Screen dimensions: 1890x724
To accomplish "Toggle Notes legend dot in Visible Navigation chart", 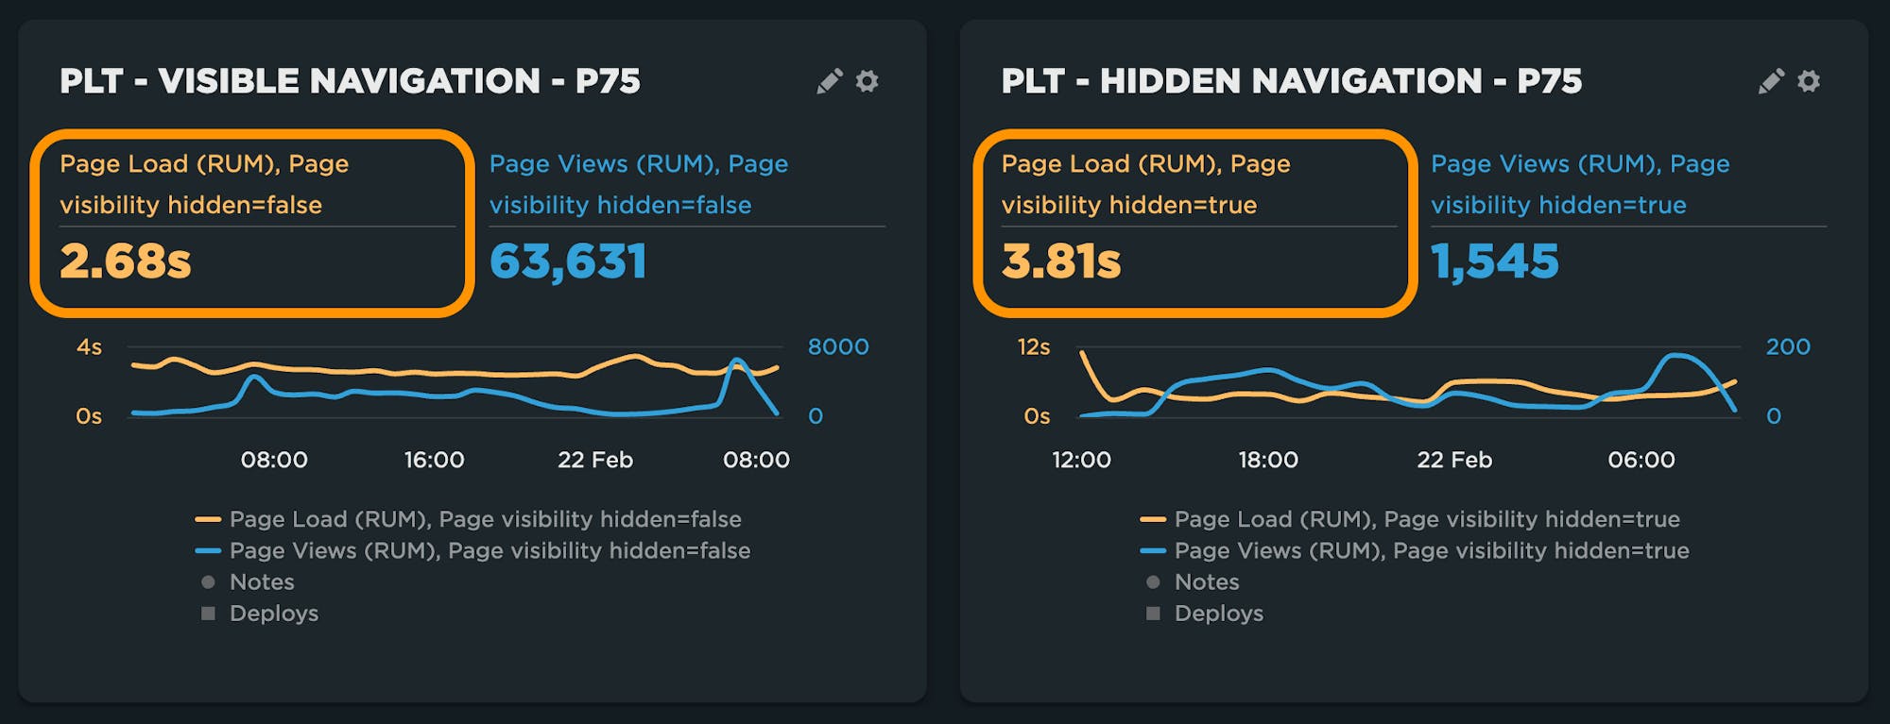I will (209, 582).
